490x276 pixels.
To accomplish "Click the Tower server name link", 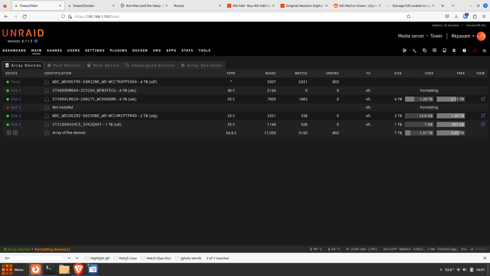I will tap(436, 36).
